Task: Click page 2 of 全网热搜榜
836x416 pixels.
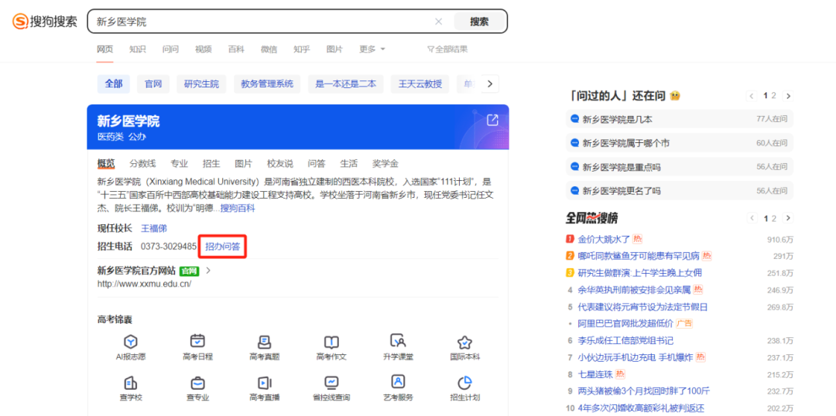Action: (x=774, y=218)
